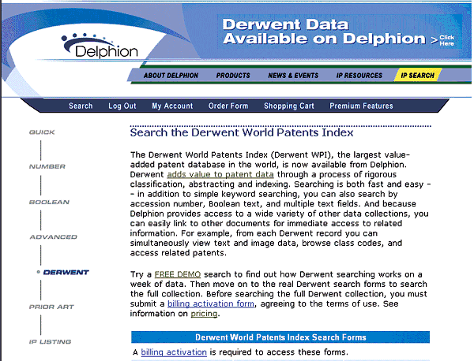The image size is (474, 361).
Task: Click the 'Search the Derwent World Patents Index' heading
Action: point(242,132)
